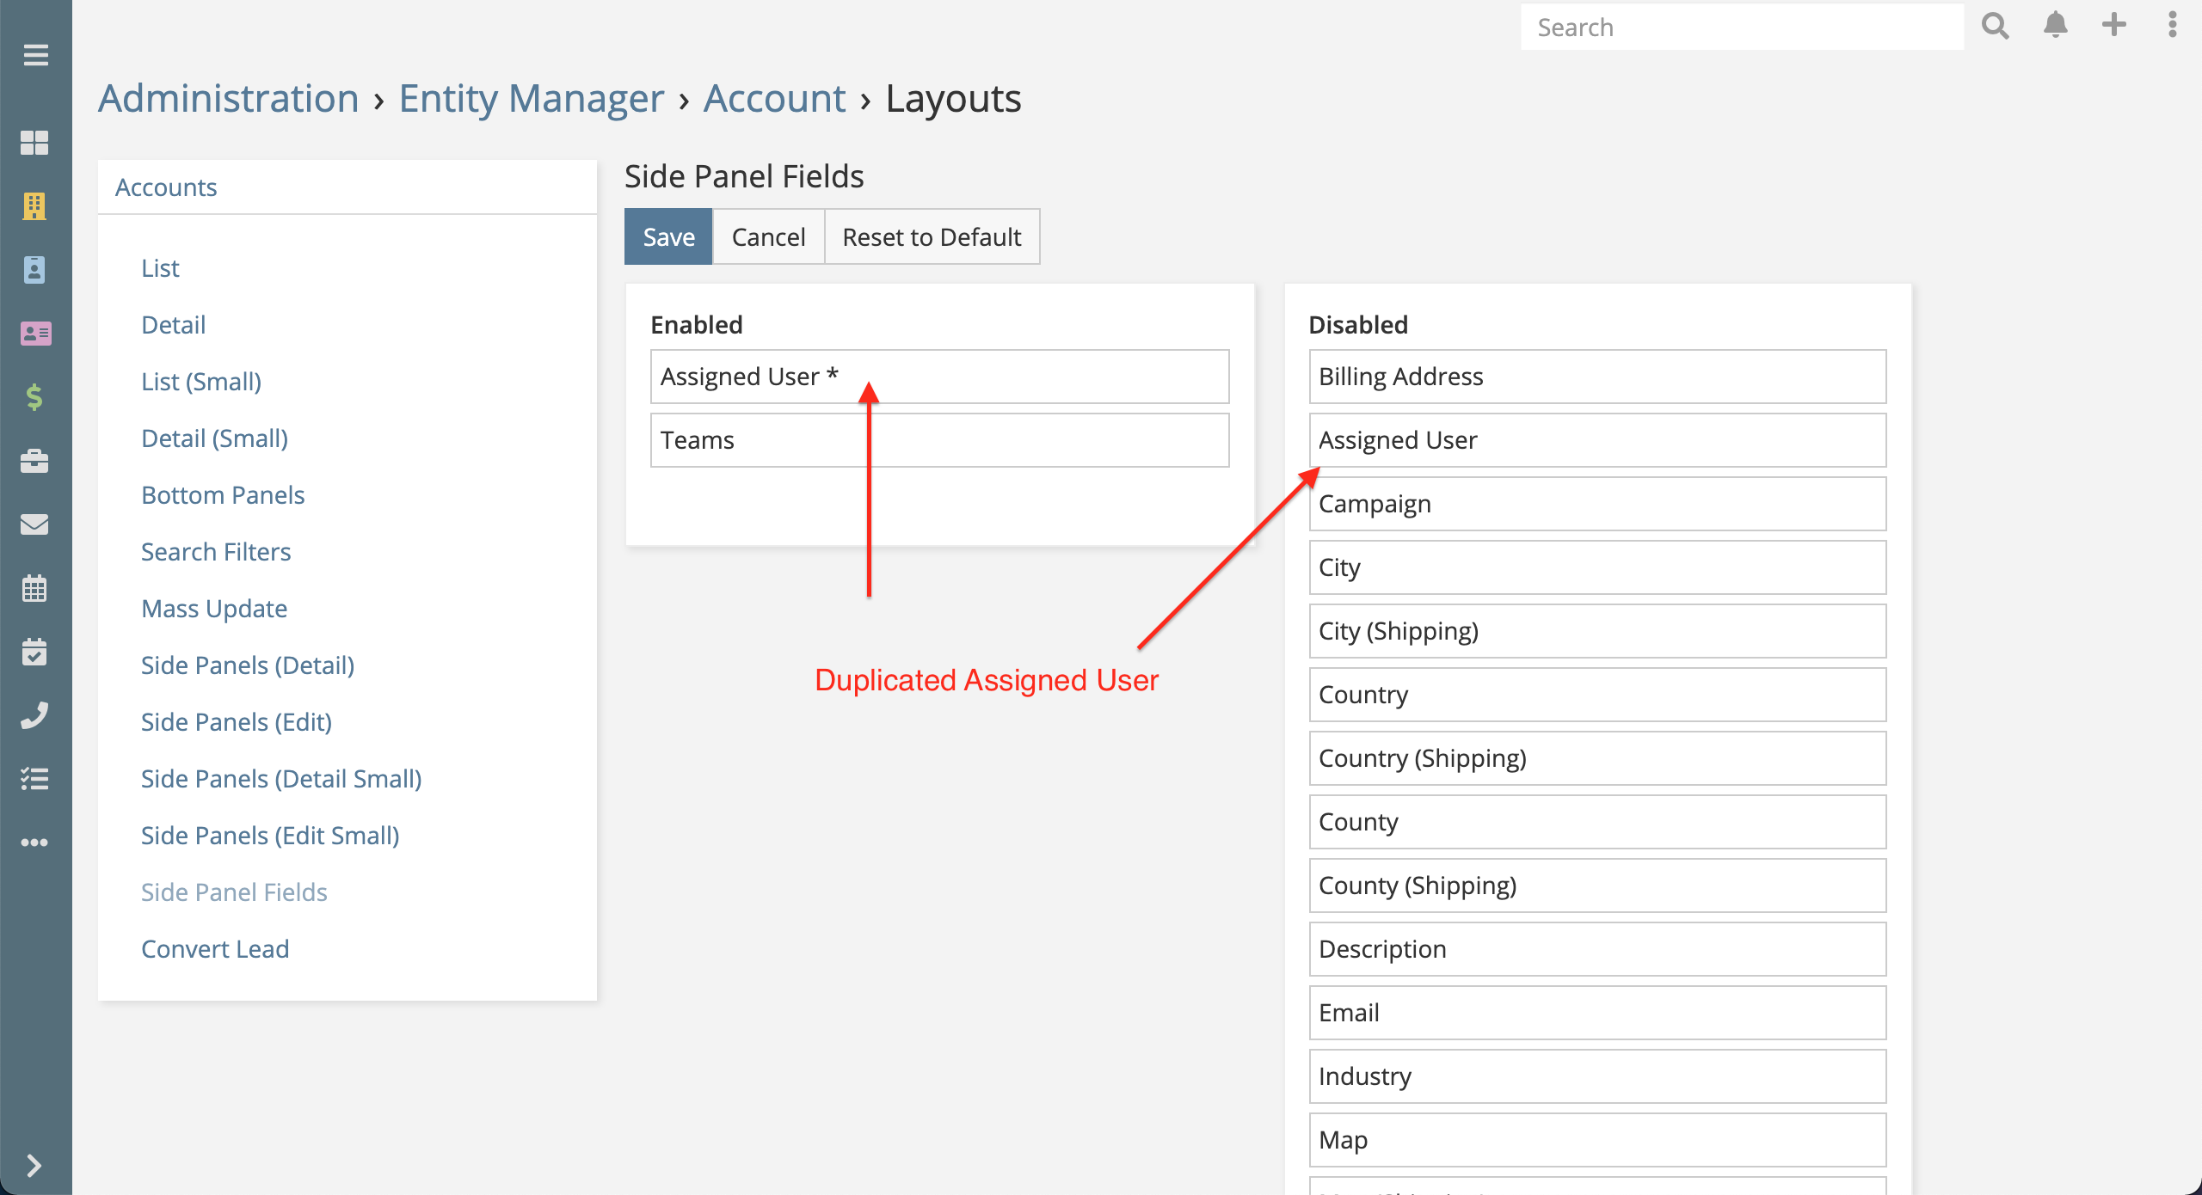Open the notifications bell
Viewport: 2202px width, 1195px height.
(2056, 26)
